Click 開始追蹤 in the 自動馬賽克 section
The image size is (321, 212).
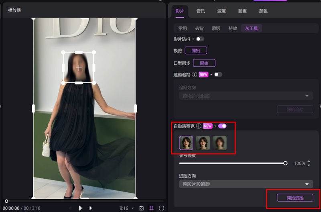tap(295, 198)
